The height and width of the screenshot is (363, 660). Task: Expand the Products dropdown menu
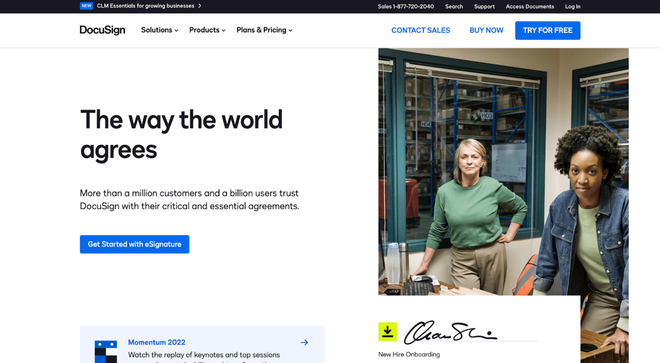pos(207,30)
